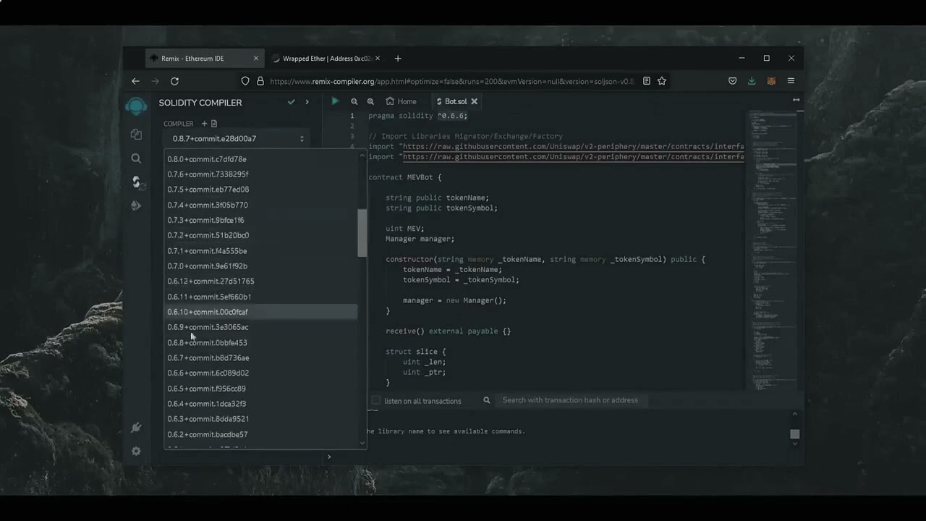Select compiler 0.7.6+commit.7338295f

261,174
